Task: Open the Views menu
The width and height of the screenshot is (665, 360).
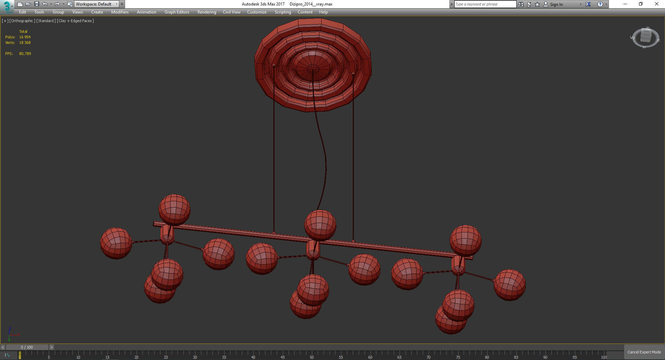Action: [77, 12]
